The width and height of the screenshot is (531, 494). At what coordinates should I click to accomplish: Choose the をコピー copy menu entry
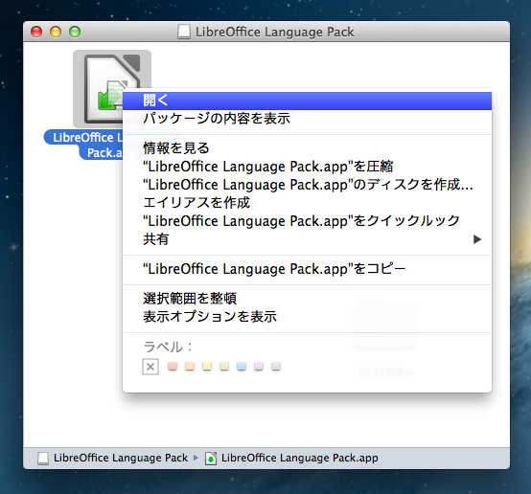(x=307, y=269)
